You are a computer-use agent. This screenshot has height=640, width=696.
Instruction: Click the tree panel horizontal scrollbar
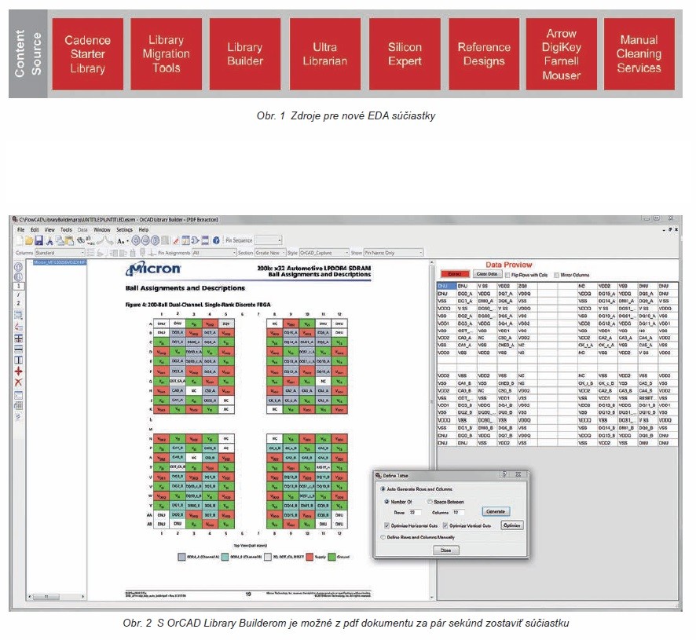click(57, 597)
